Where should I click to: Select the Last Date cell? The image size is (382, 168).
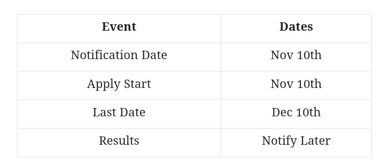pos(119,112)
